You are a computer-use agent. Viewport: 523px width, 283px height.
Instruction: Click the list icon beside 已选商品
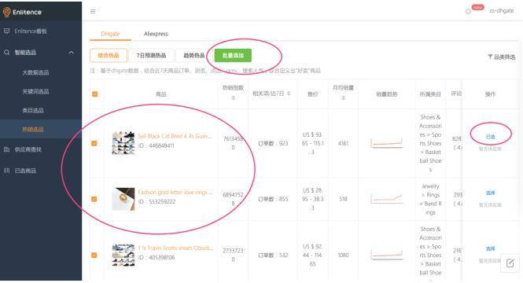pos(6,171)
